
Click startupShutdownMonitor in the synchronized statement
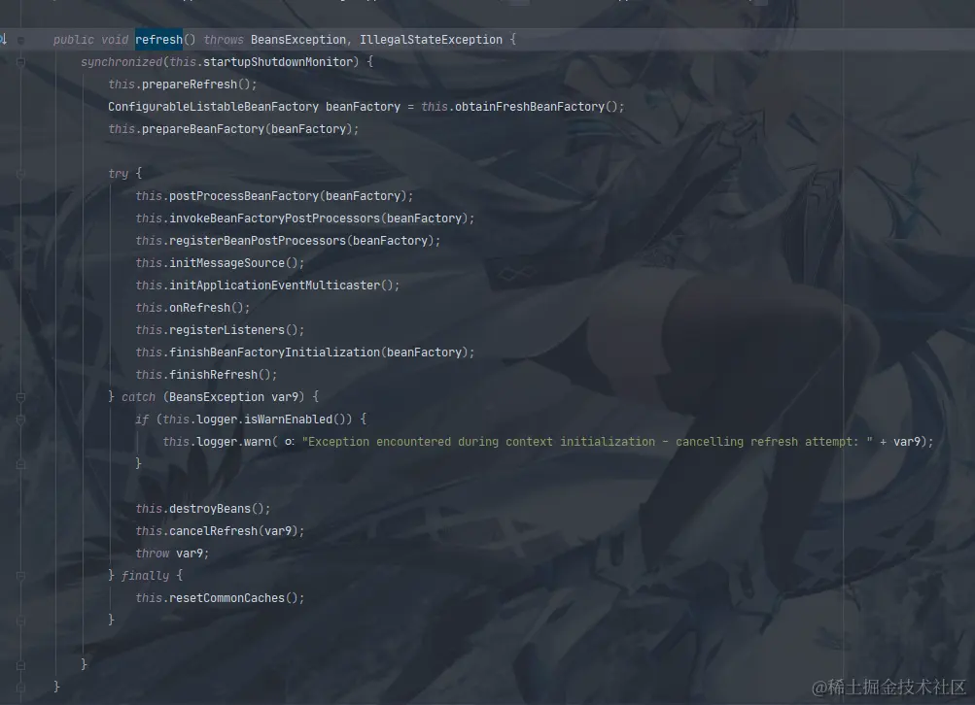[x=278, y=62]
